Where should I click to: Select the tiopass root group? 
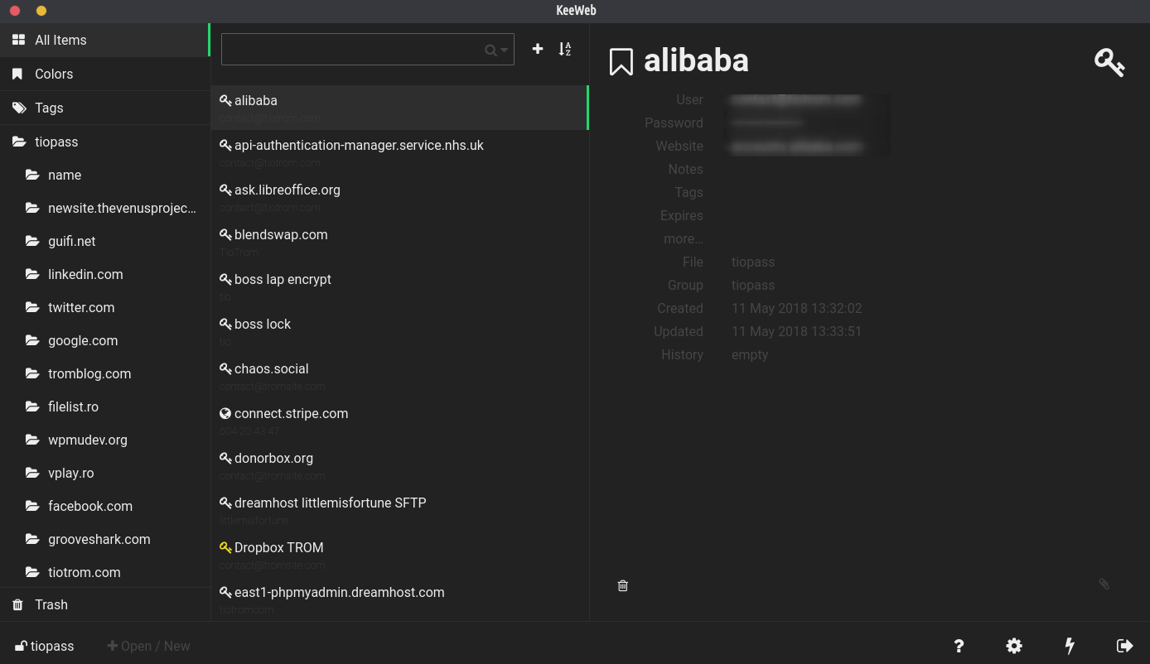[x=105, y=142]
